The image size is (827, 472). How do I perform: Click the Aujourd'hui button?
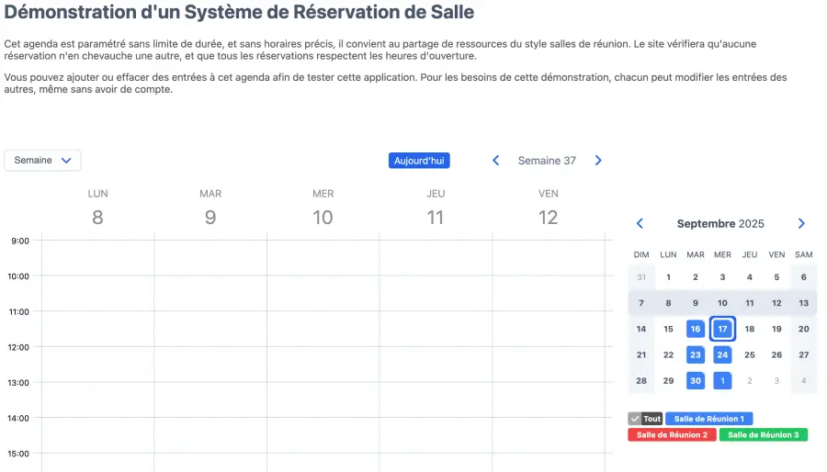click(419, 161)
